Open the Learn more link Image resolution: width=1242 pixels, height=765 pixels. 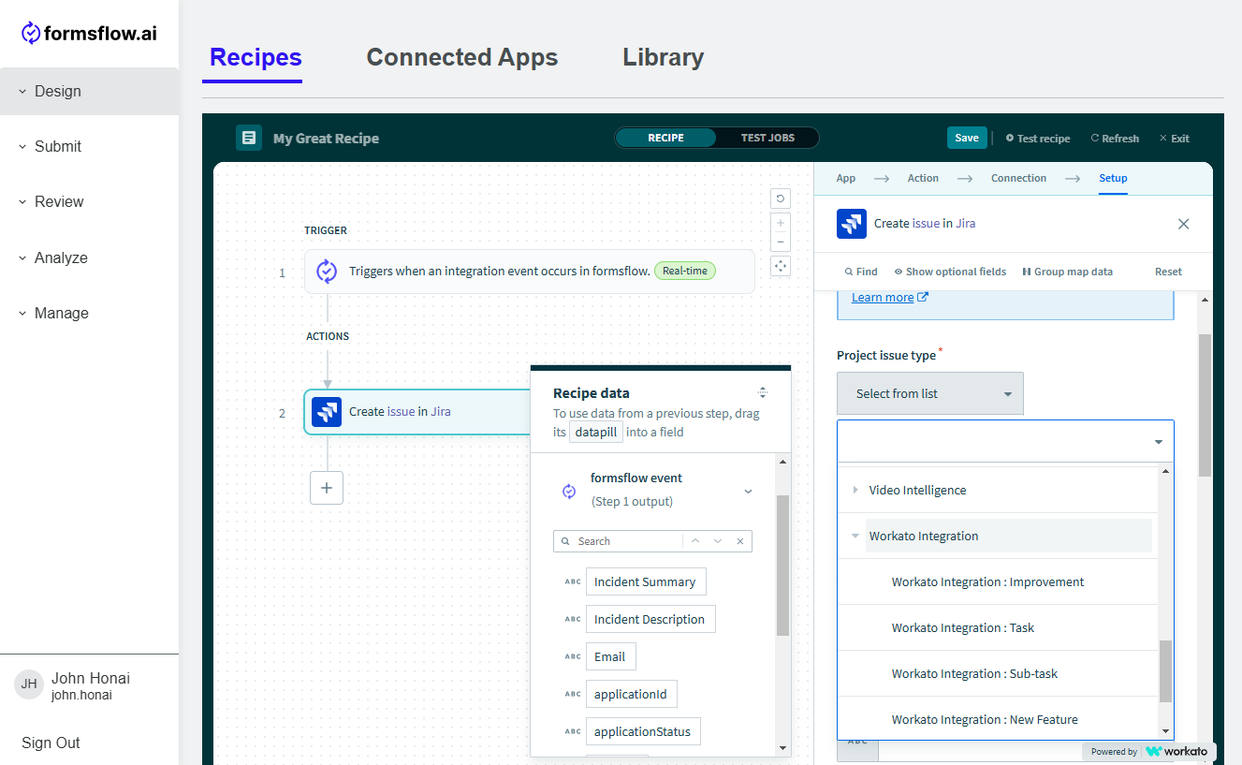(x=889, y=297)
